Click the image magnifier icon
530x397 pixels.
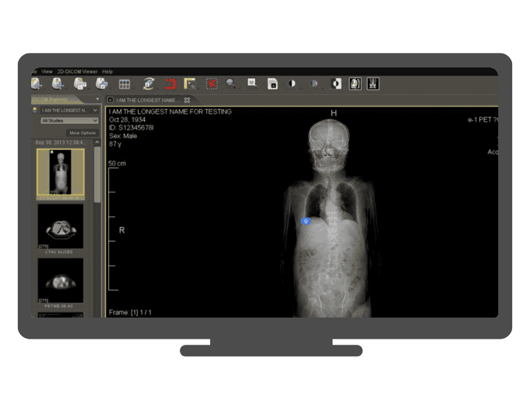[x=252, y=83]
